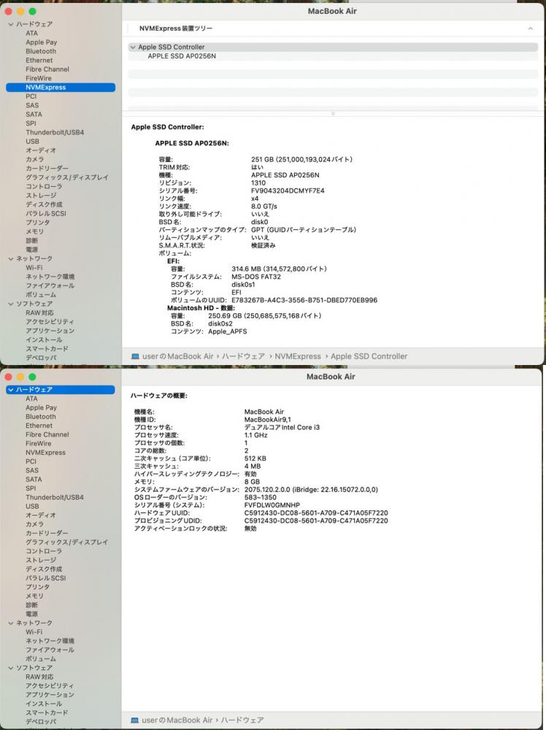Click userのMacBook Air in top path bar
Image resolution: width=546 pixels, height=730 pixels.
pyautogui.click(x=178, y=357)
